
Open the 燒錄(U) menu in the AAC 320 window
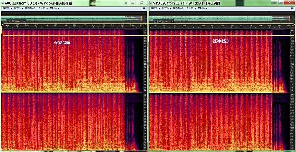[43, 9]
